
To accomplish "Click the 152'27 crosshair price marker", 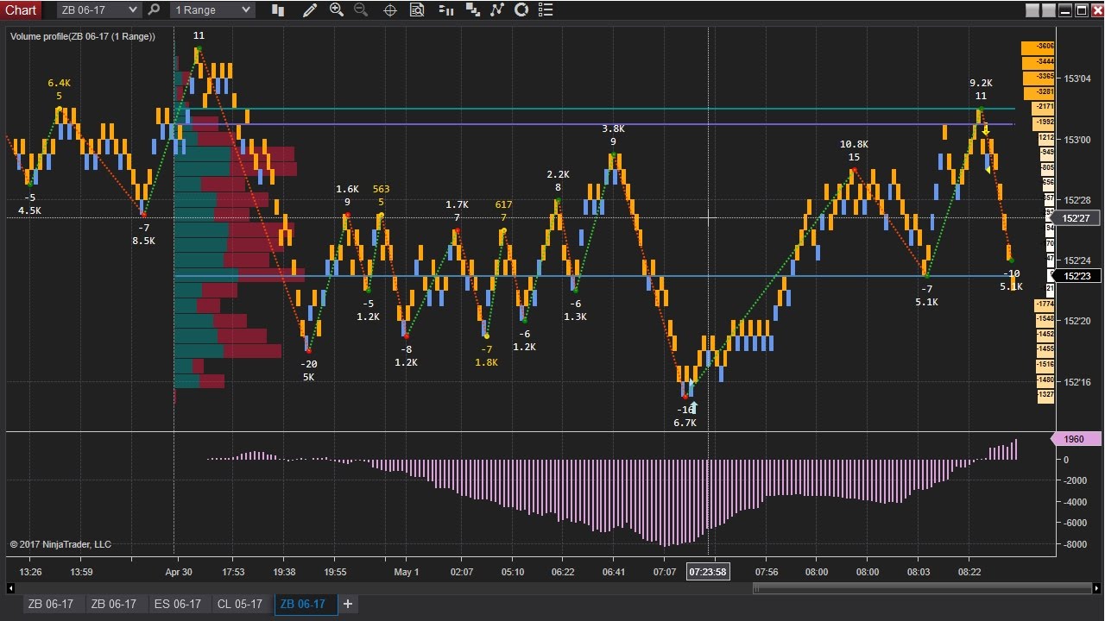I will coord(1076,218).
